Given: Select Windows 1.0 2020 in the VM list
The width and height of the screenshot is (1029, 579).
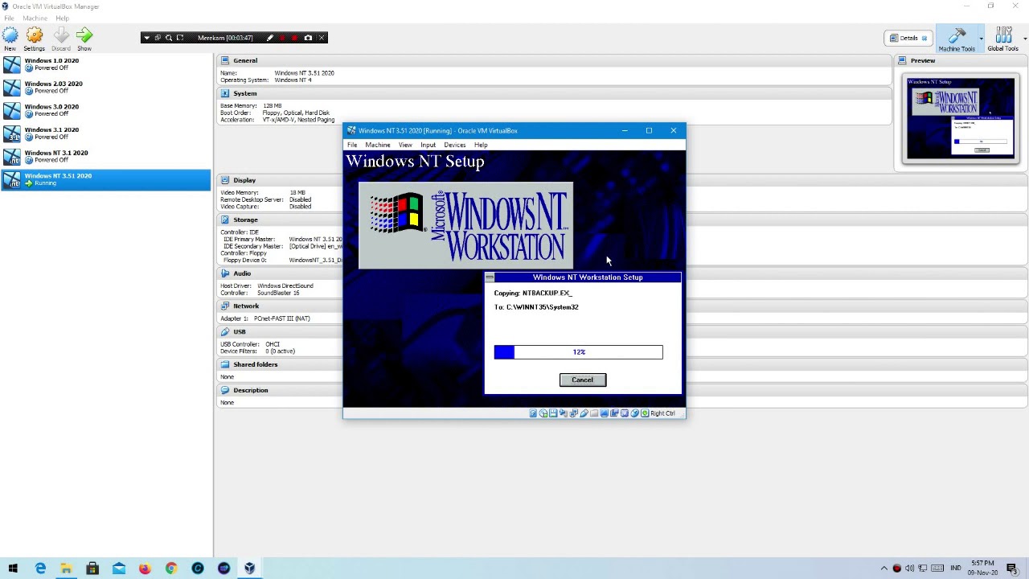Looking at the screenshot, I should [x=106, y=64].
